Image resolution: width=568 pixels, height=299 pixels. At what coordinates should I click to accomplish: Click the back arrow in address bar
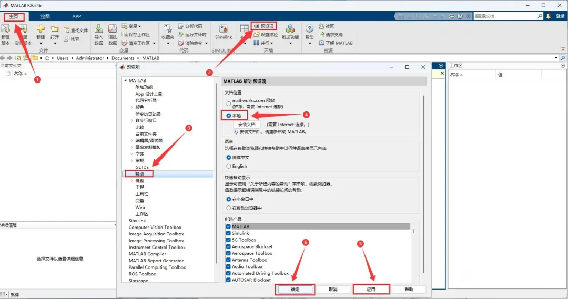click(x=3, y=58)
